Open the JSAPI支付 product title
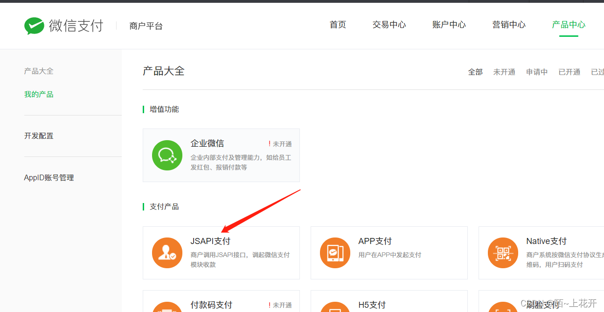 [210, 241]
